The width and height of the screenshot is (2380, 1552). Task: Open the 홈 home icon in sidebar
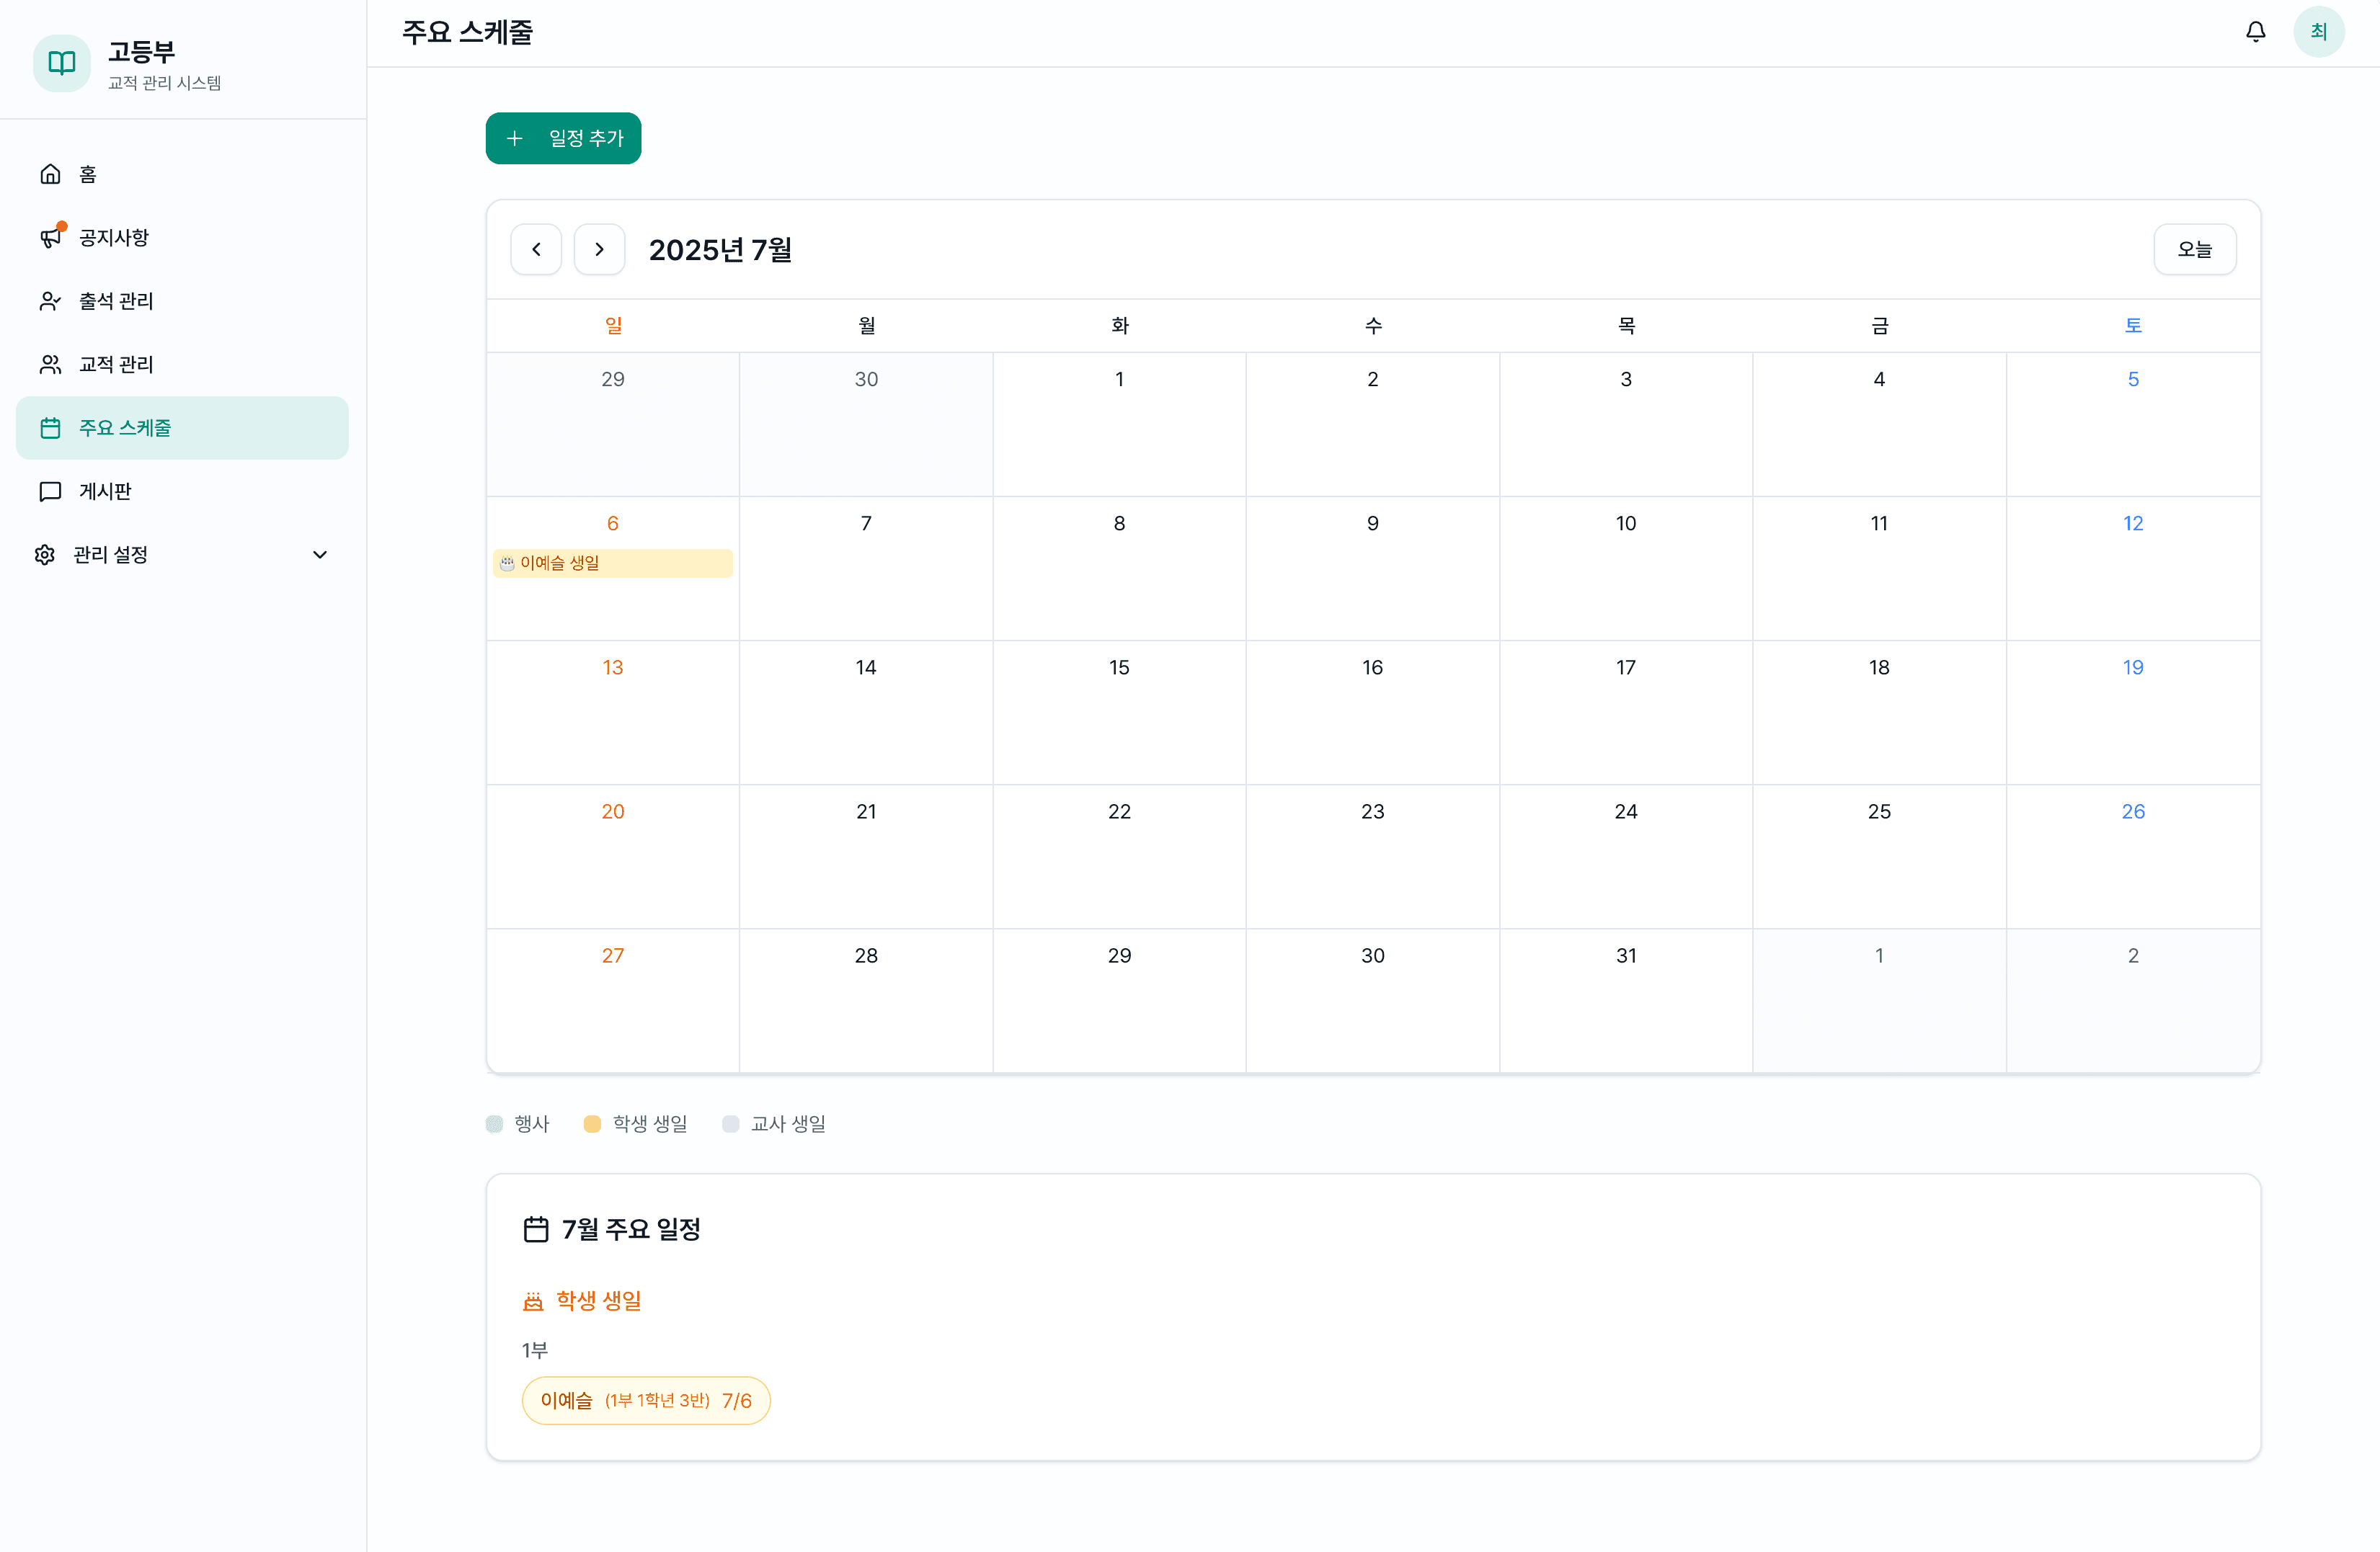[51, 174]
